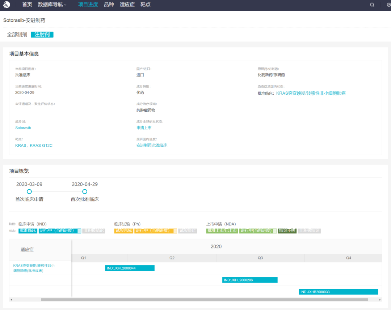Select the 注射剂 filter tab

pos(42,35)
